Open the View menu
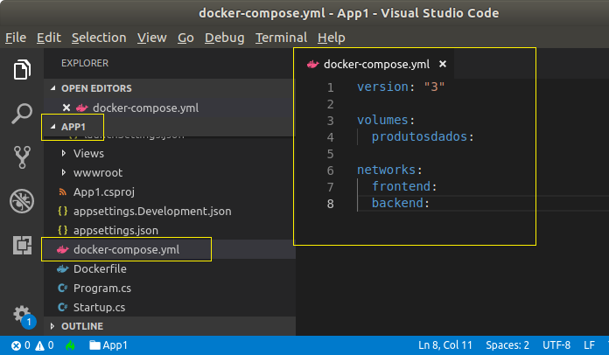The width and height of the screenshot is (609, 355). (x=152, y=38)
